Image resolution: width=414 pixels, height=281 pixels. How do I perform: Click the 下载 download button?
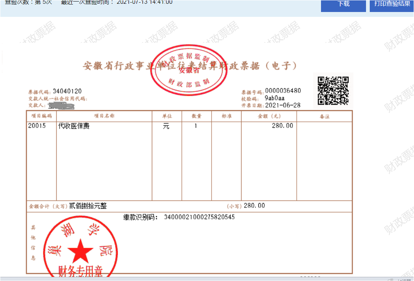[343, 4]
